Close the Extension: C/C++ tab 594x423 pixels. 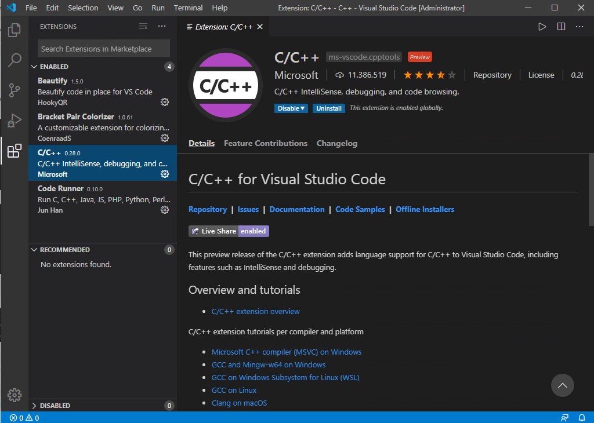[x=260, y=27]
